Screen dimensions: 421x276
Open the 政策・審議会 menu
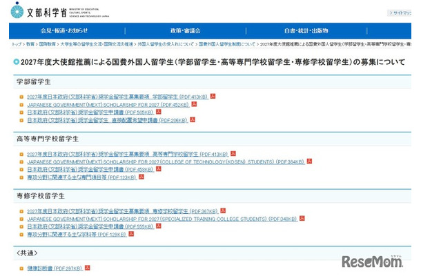(x=185, y=30)
